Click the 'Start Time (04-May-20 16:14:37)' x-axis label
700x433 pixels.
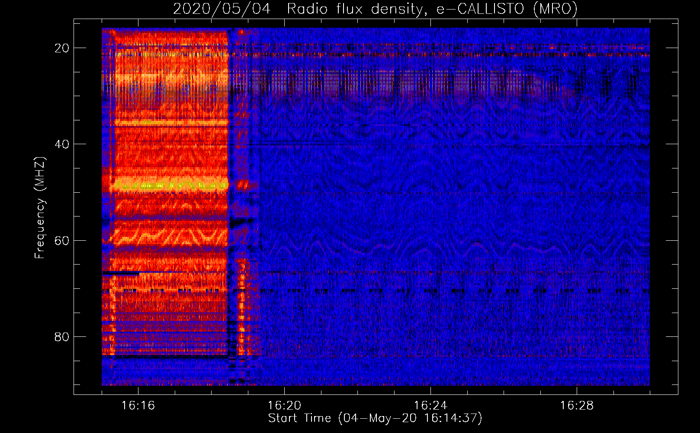pos(375,418)
